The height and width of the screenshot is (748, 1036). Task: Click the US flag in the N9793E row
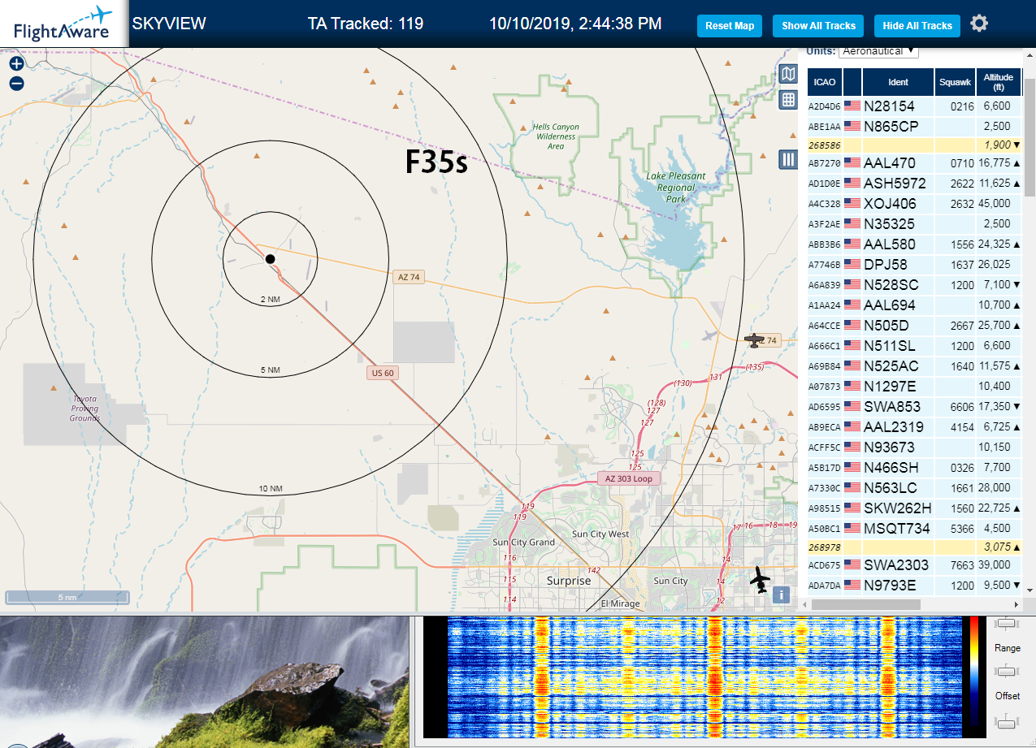pos(852,585)
